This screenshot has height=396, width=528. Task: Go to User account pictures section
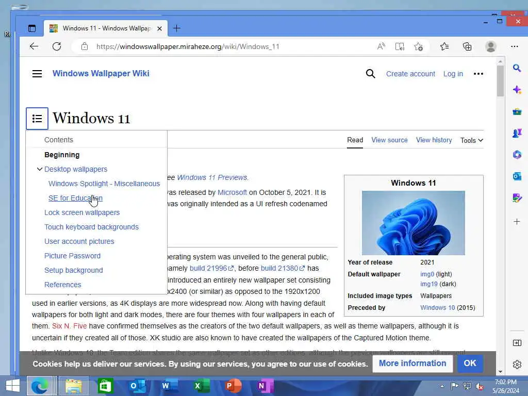point(79,241)
